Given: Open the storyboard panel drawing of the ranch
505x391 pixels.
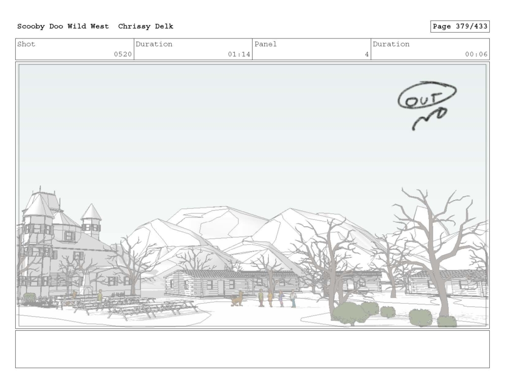Looking at the screenshot, I should pyautogui.click(x=252, y=195).
